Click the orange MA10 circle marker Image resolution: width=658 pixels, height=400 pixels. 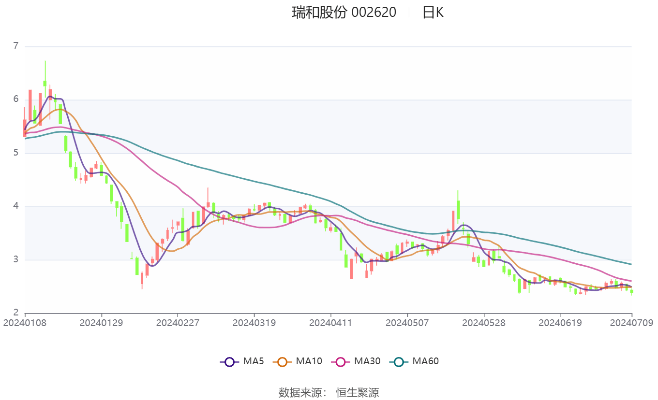point(283,361)
